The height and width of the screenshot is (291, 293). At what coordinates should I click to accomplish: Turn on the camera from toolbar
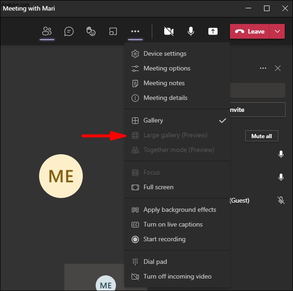coord(169,31)
